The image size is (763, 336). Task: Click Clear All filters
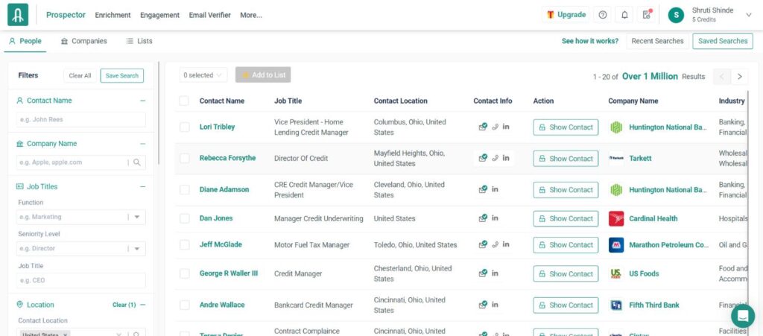click(80, 75)
